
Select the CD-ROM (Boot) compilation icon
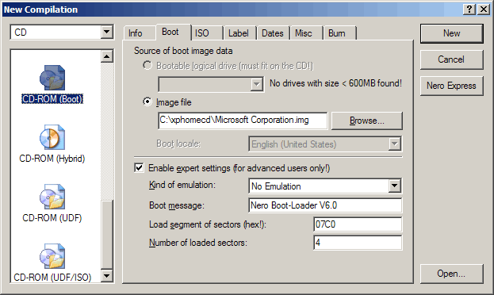pyautogui.click(x=52, y=78)
